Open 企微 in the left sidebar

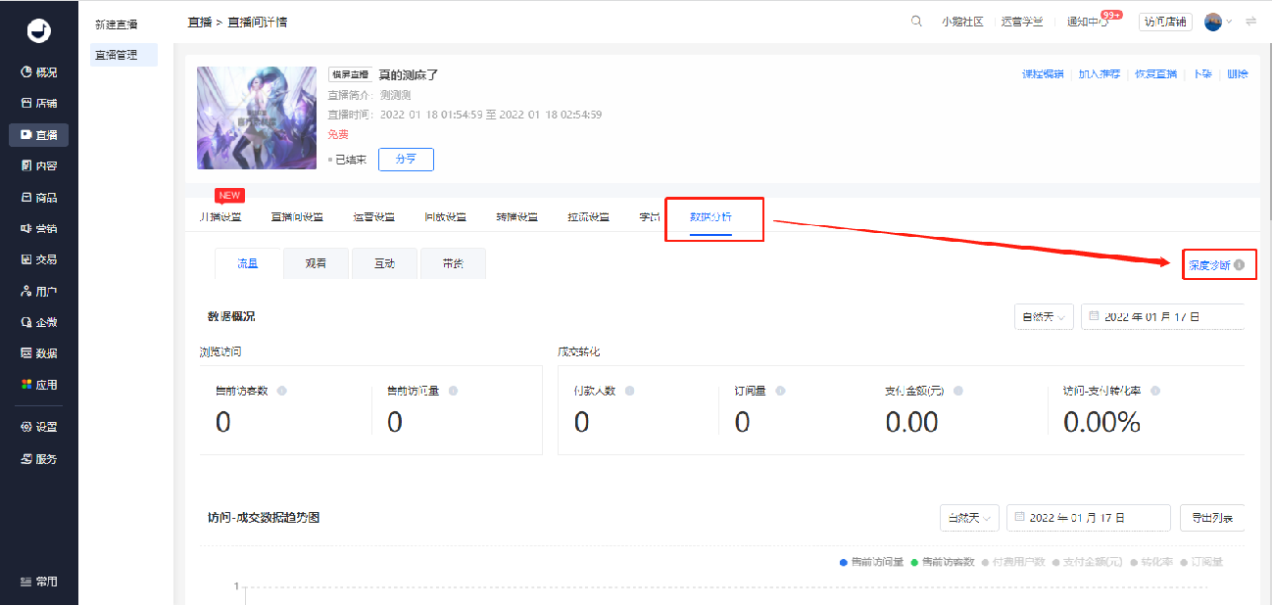point(39,322)
